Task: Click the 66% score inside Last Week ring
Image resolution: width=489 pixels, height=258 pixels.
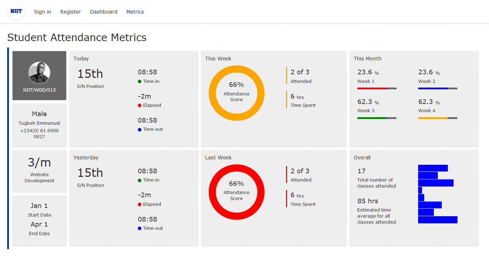Action: click(x=236, y=184)
